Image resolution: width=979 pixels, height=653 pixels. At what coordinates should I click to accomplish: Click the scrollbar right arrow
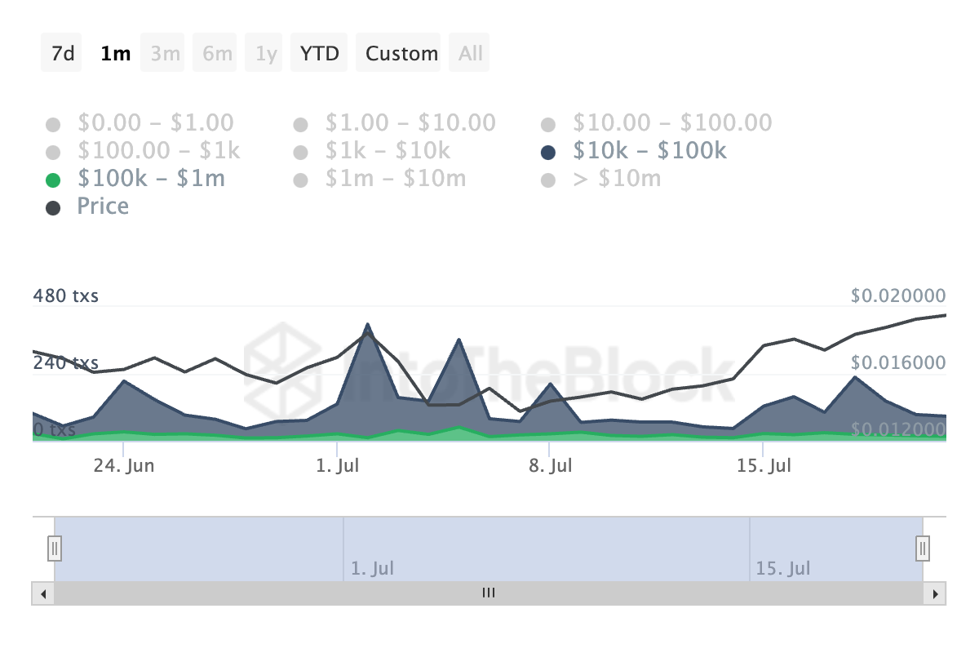point(935,593)
